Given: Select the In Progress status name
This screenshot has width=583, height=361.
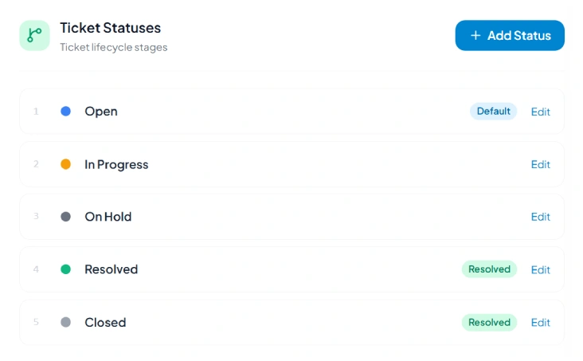Looking at the screenshot, I should (116, 164).
